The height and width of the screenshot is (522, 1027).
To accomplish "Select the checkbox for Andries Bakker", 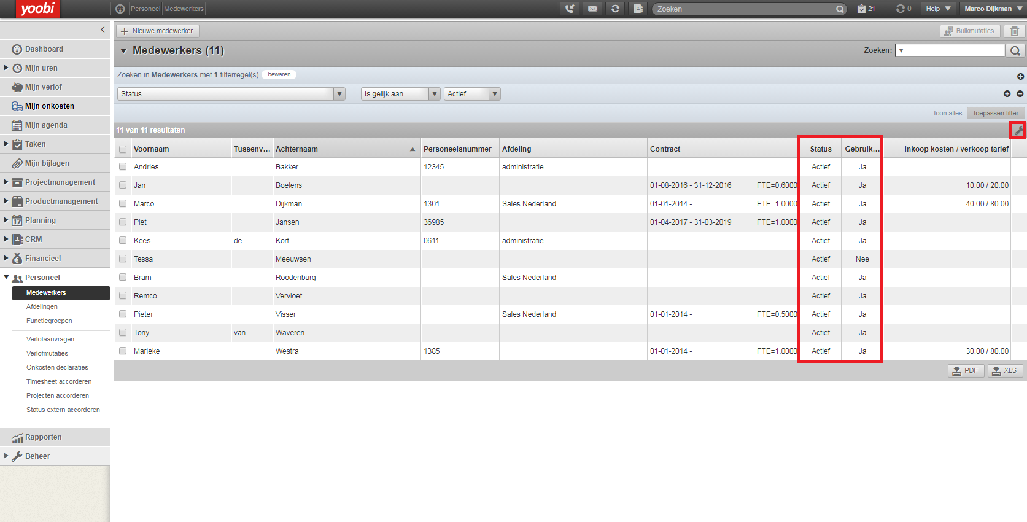I will click(x=123, y=166).
